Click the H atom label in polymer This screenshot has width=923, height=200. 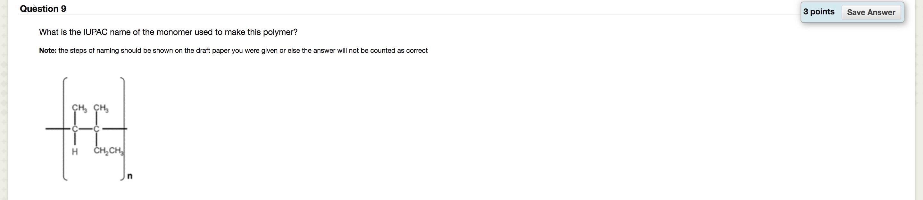coord(75,152)
